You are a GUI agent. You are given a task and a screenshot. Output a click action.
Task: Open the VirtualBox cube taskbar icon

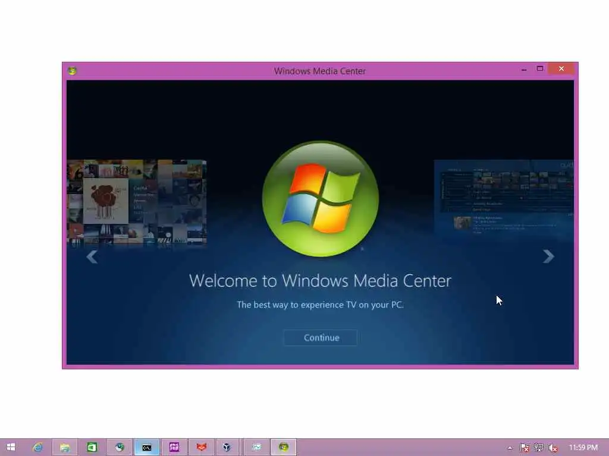227,447
